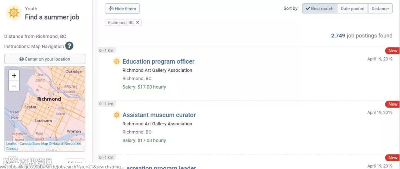
Task: Open Assistant museum curator job posting
Action: pos(159,115)
